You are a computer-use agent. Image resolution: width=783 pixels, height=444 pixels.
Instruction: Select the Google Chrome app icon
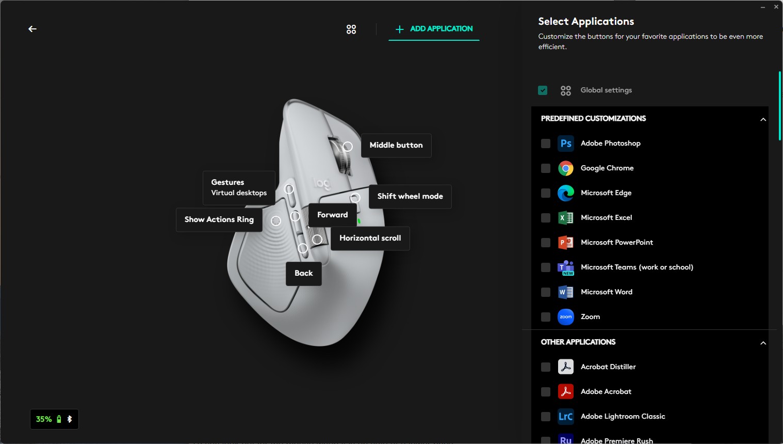coord(566,168)
